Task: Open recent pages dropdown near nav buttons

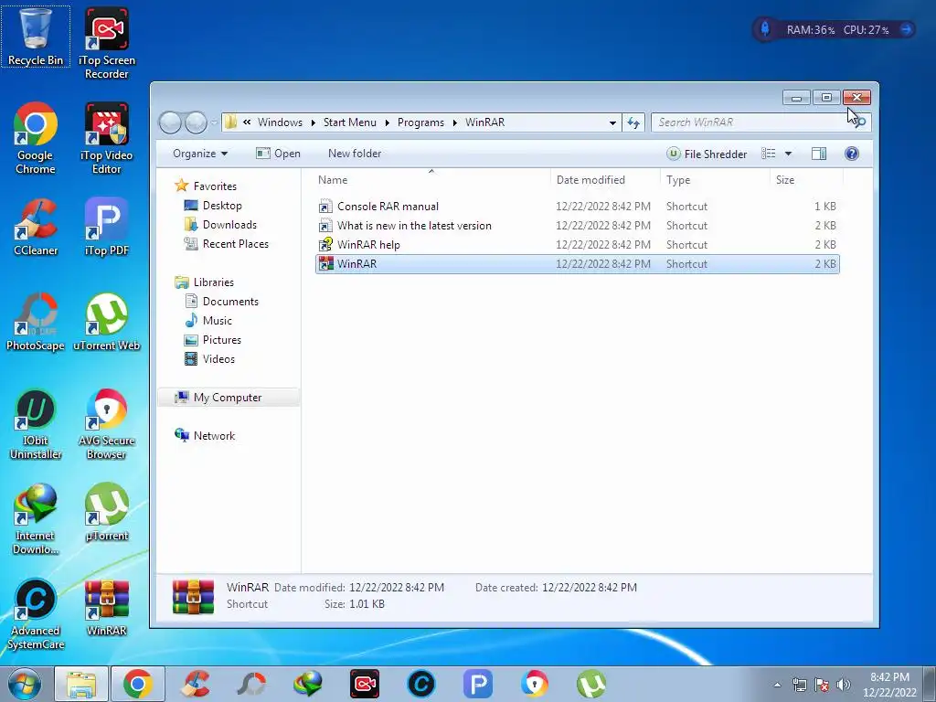Action: click(x=214, y=123)
